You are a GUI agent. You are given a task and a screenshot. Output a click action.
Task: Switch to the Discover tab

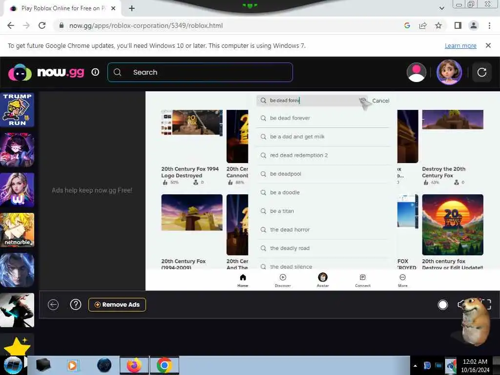[283, 280]
